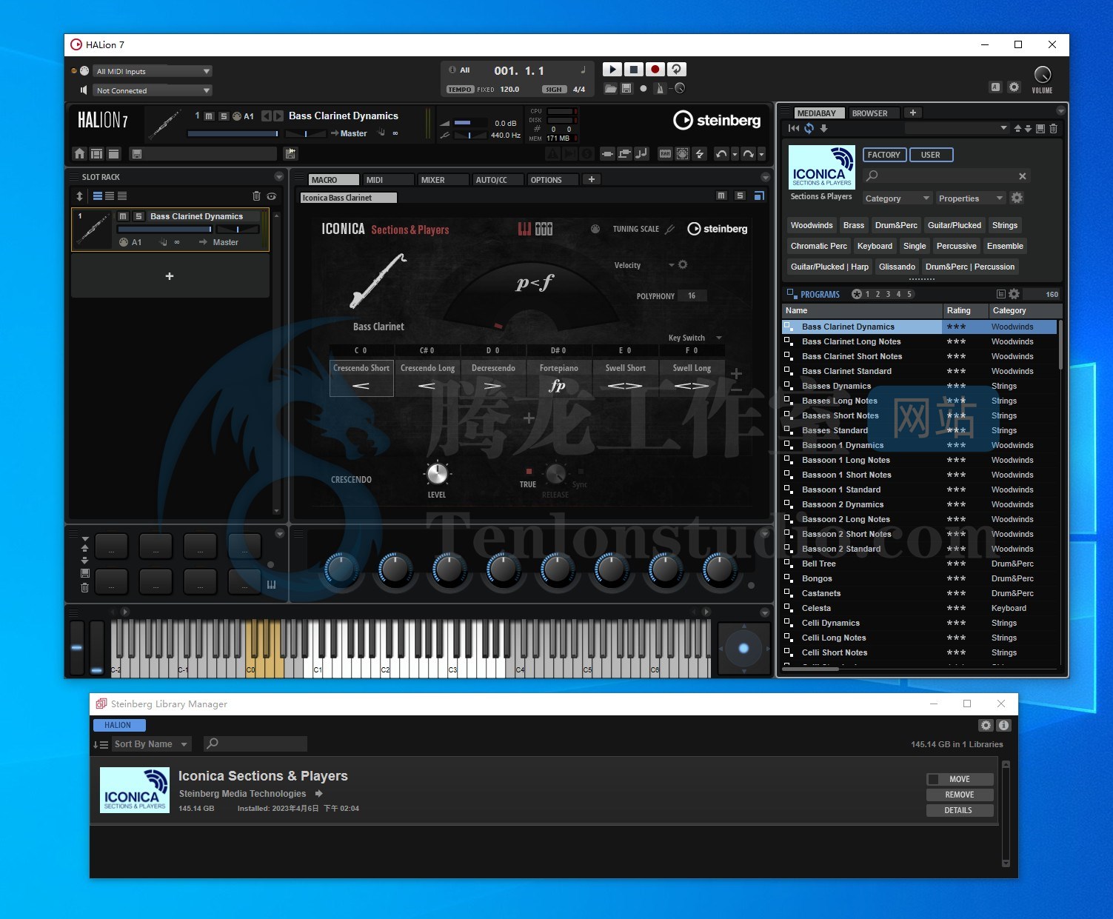
Task: Tick the checkbox next to the MOVE button
Action: [x=934, y=779]
